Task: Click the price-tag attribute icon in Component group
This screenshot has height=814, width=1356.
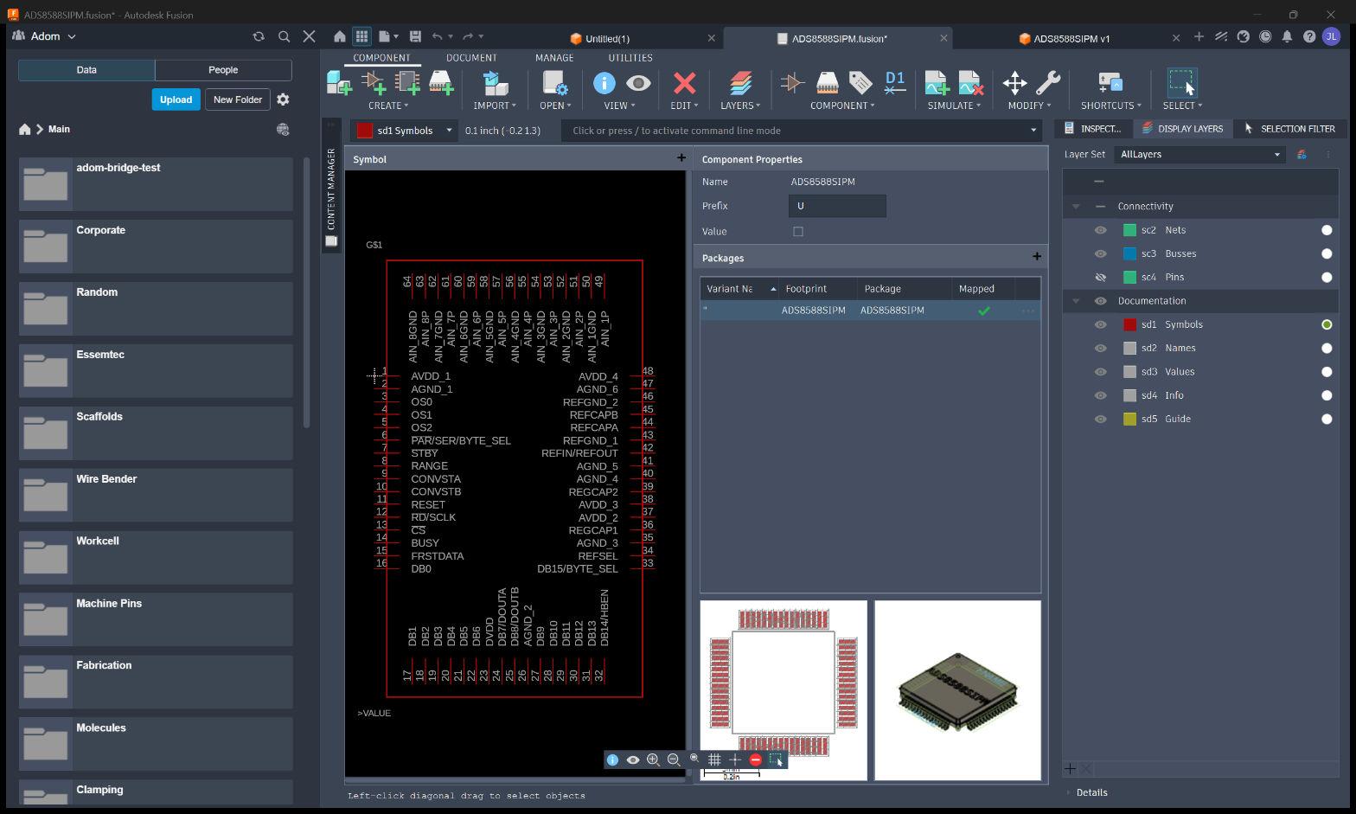Action: click(860, 83)
